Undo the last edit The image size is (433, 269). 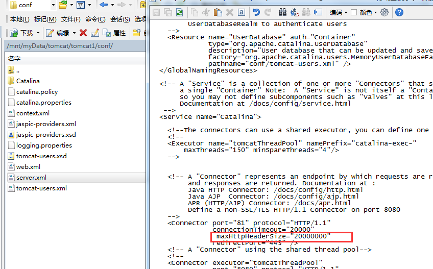pos(256,12)
